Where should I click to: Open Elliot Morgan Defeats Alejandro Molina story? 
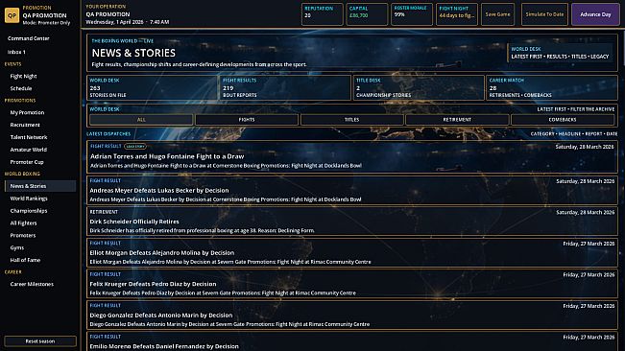(352, 252)
